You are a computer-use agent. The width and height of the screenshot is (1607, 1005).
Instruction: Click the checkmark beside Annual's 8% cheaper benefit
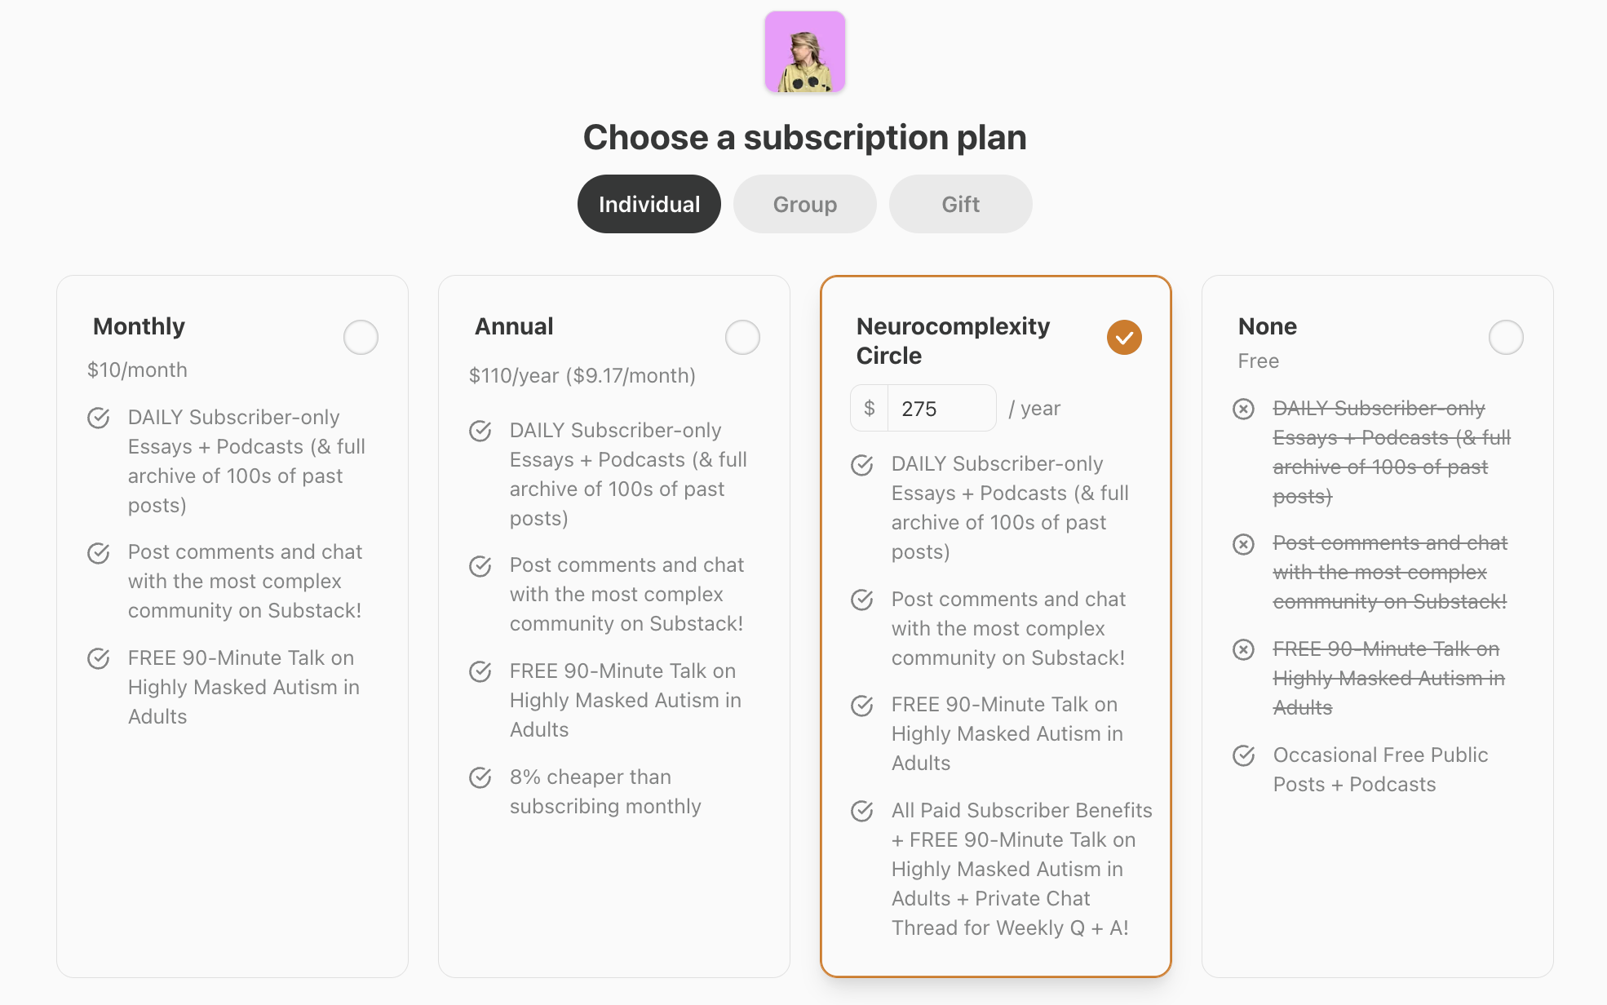tap(480, 777)
